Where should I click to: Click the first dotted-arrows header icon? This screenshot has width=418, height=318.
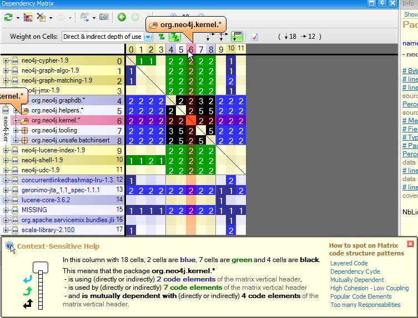pyautogui.click(x=210, y=36)
